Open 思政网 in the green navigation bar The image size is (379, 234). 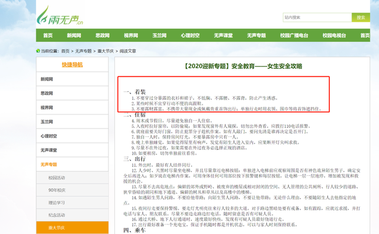coord(102,36)
